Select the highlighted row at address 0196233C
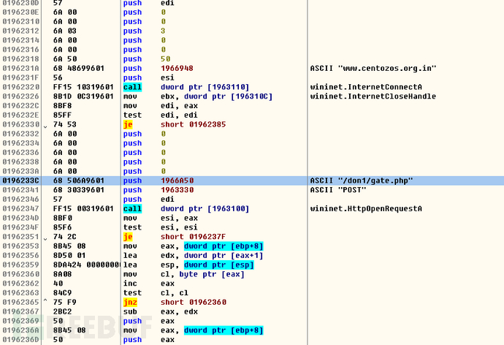The height and width of the screenshot is (345, 504). coord(252,181)
